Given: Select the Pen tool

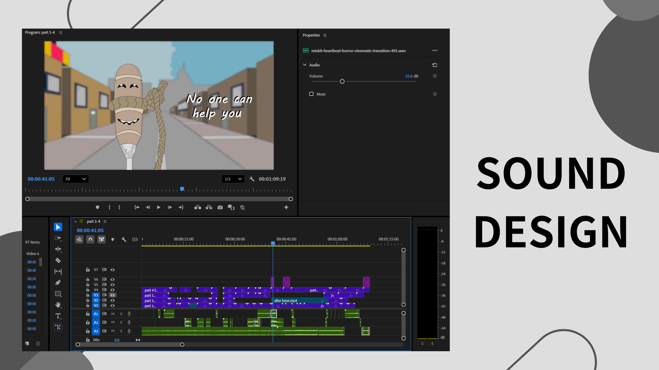Looking at the screenshot, I should [58, 283].
